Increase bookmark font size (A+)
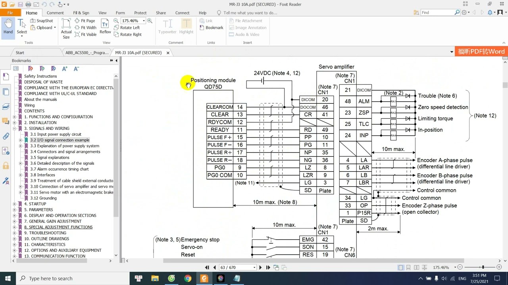508x285 pixels. tap(65, 68)
